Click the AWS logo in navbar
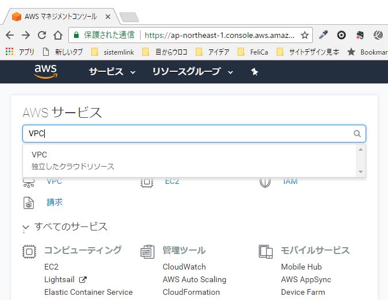 [x=46, y=71]
